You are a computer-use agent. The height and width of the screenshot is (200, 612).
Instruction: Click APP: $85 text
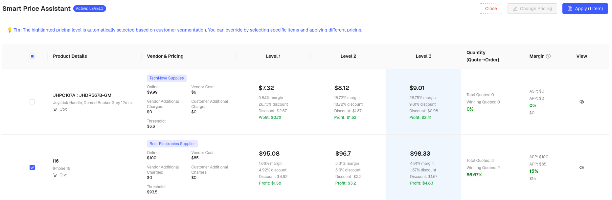[x=538, y=164]
